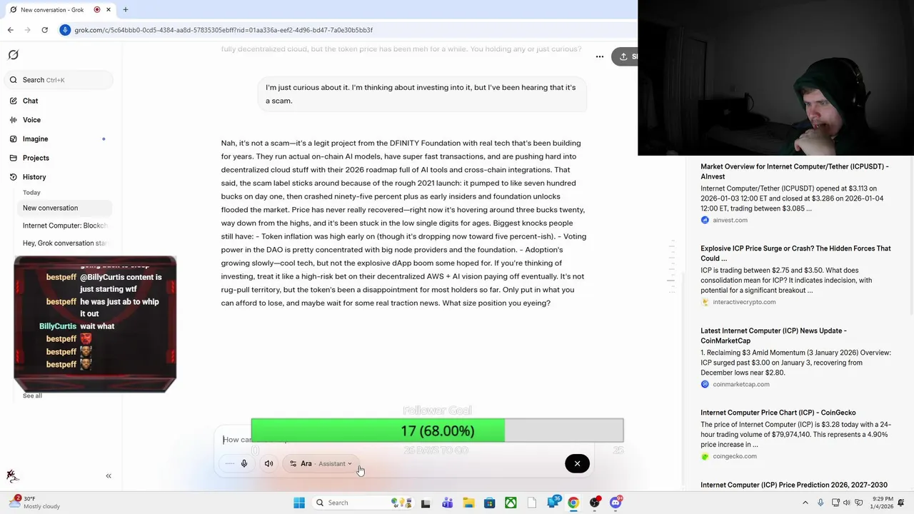Expand hidden system tray icons chevron

pyautogui.click(x=806, y=503)
